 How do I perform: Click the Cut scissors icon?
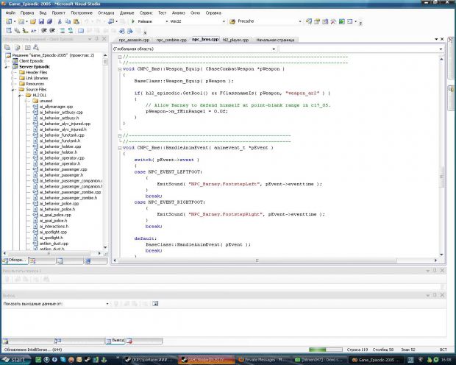click(60, 21)
